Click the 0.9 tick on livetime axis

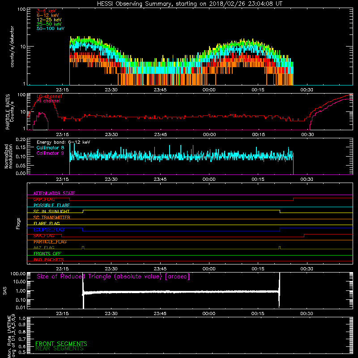[22, 325]
